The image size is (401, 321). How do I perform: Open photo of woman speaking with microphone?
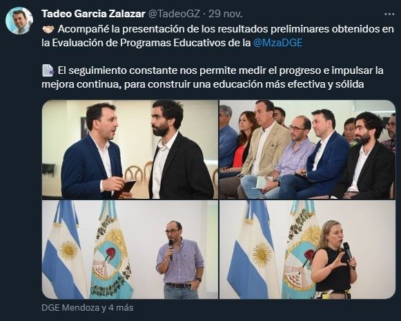[x=307, y=249]
